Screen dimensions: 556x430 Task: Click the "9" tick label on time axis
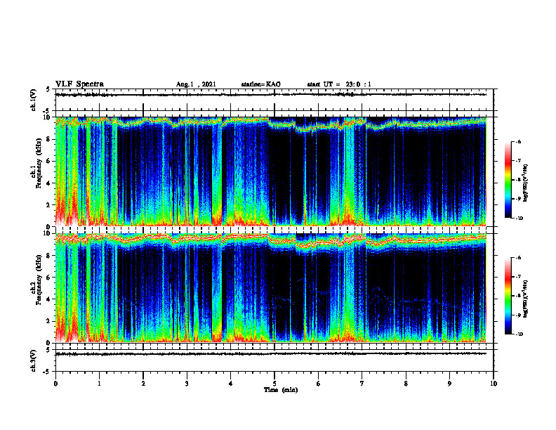[x=449, y=384]
